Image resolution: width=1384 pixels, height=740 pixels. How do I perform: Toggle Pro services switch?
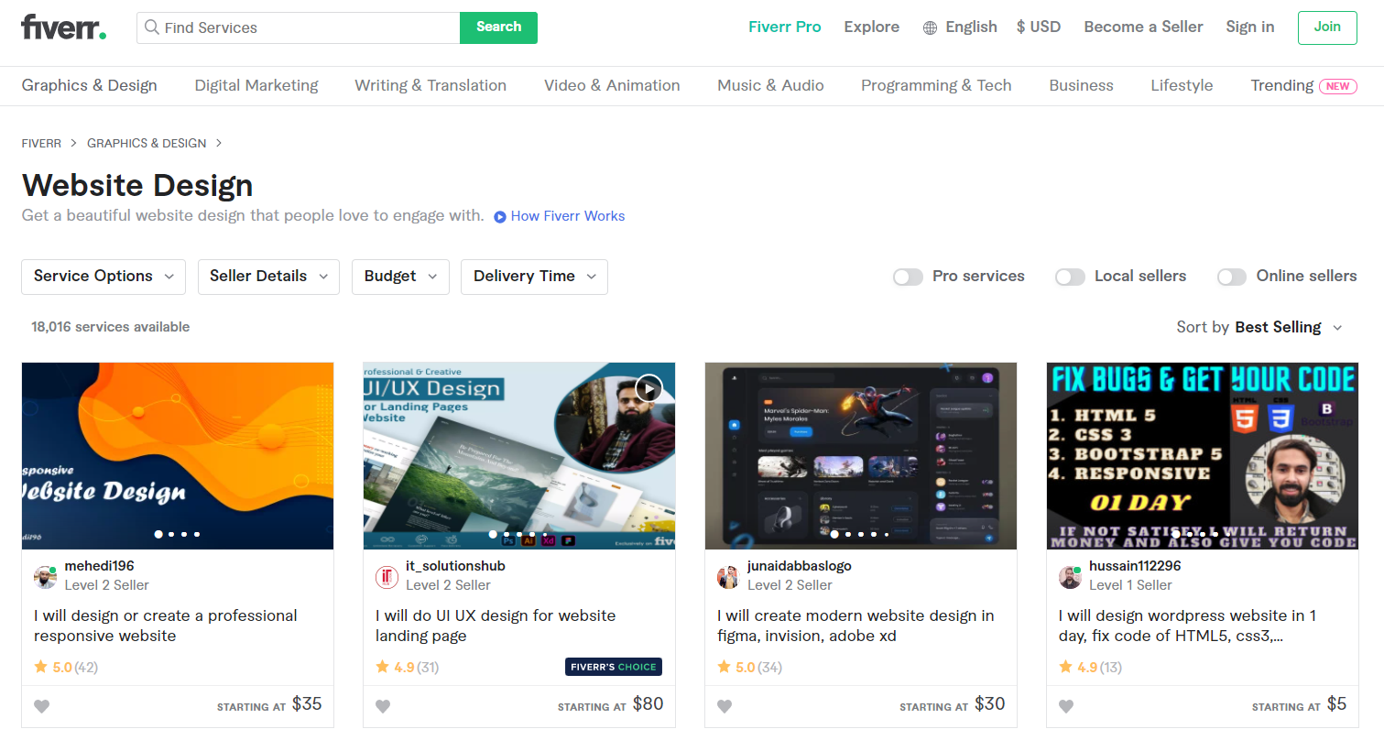908,277
